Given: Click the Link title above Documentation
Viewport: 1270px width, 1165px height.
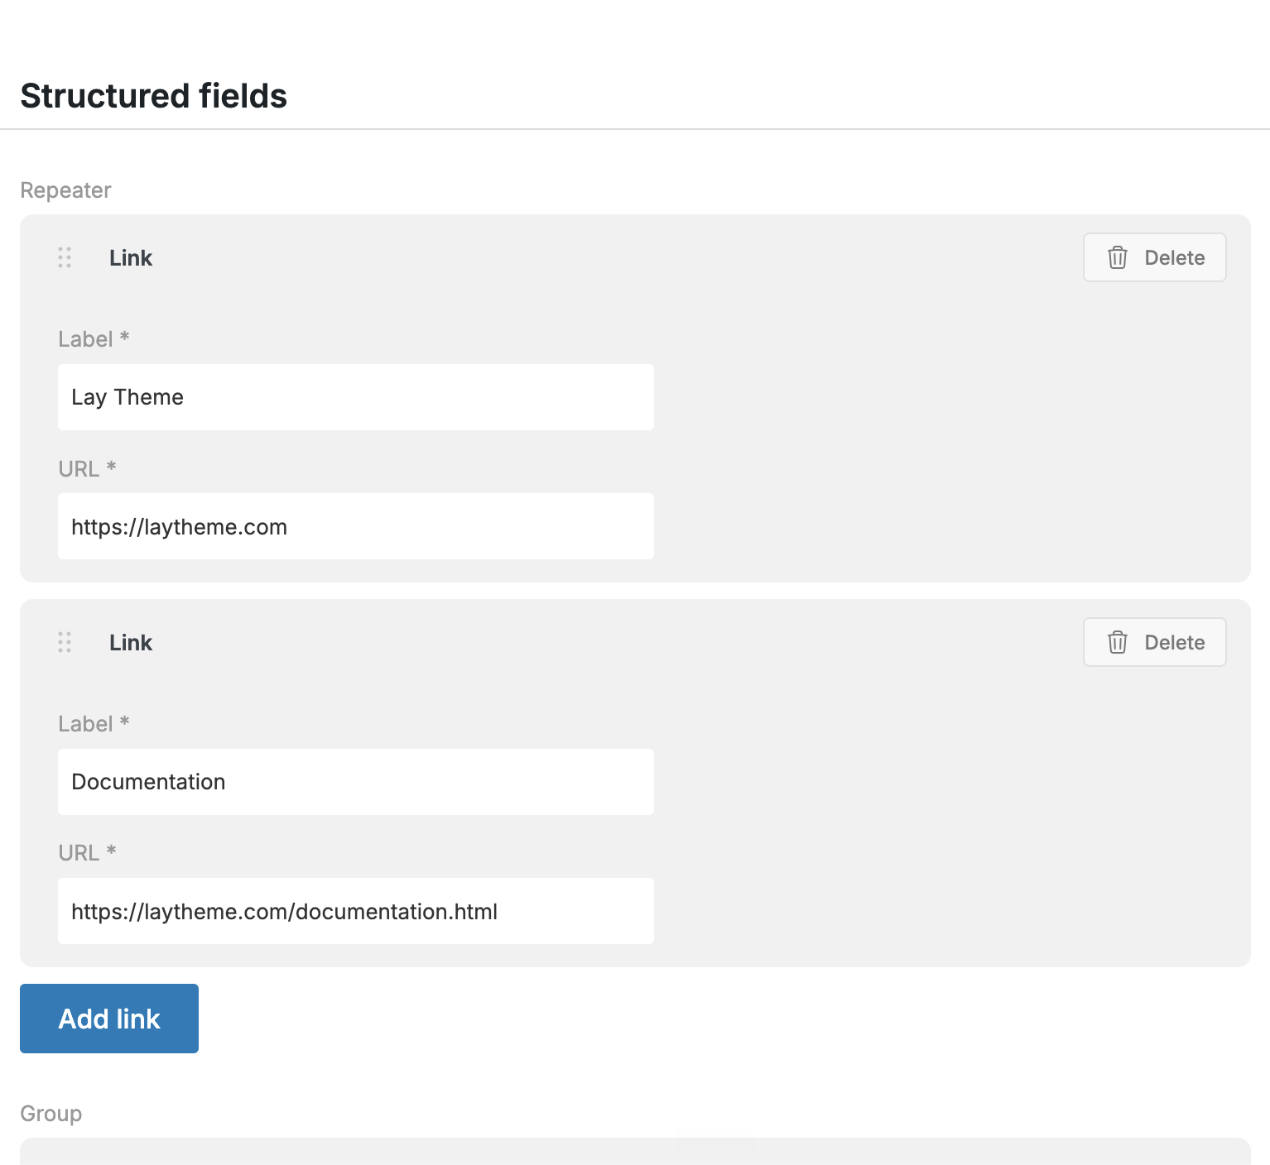Looking at the screenshot, I should (131, 643).
